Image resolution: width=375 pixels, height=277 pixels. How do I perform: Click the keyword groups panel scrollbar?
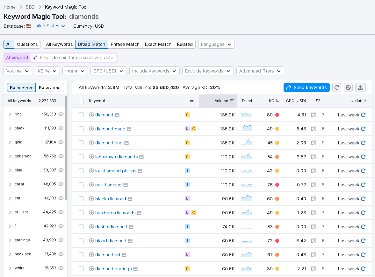(x=66, y=148)
